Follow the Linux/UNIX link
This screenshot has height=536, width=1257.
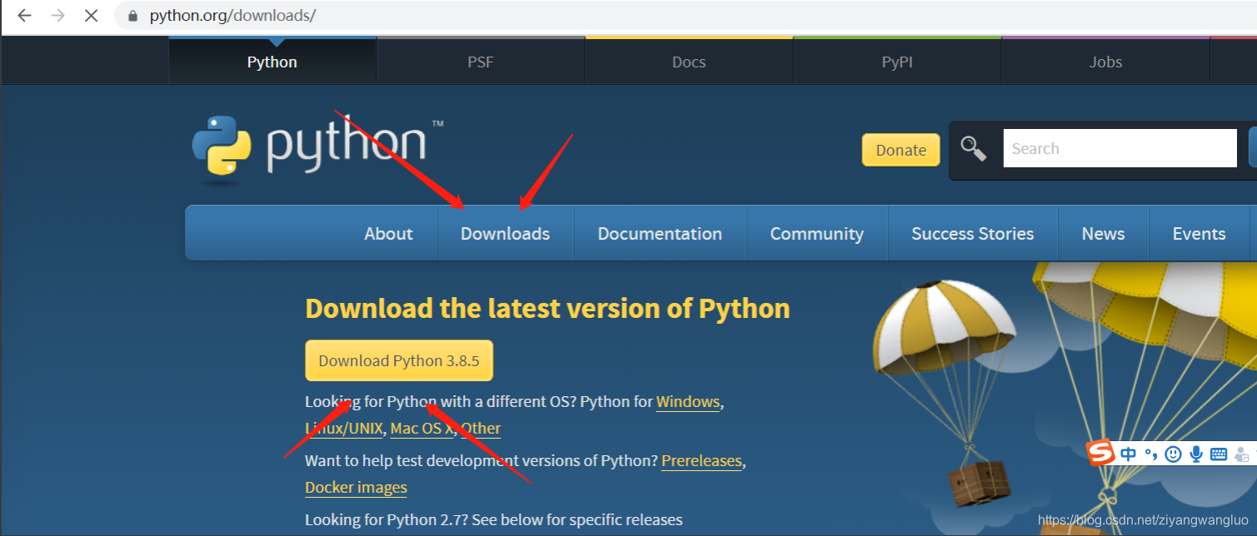344,429
